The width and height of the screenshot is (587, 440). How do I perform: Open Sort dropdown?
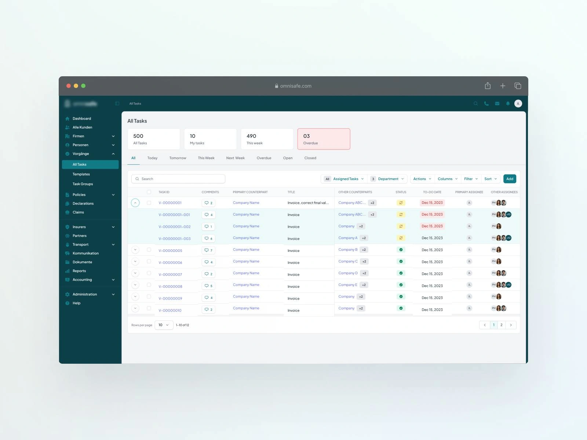point(491,179)
